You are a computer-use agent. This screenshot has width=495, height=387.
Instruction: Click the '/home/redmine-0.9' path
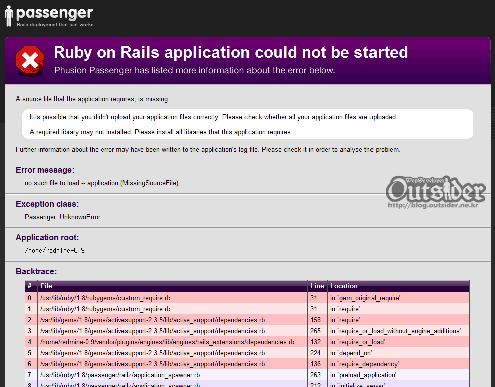(x=55, y=250)
